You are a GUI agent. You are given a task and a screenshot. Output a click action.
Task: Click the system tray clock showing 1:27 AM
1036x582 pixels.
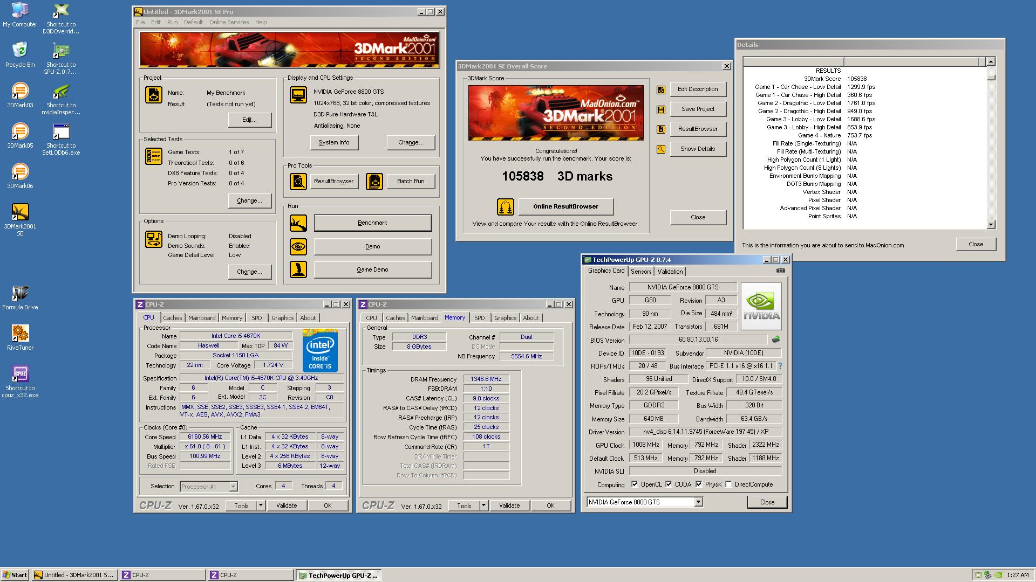point(1018,576)
